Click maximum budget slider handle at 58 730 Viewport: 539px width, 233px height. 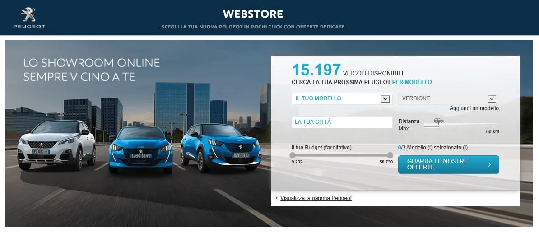click(x=390, y=155)
